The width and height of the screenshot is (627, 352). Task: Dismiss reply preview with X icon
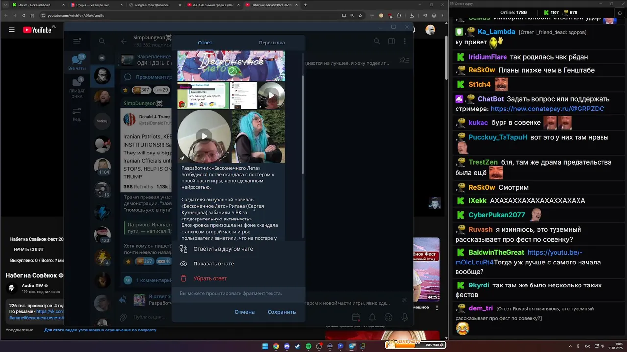point(404,300)
